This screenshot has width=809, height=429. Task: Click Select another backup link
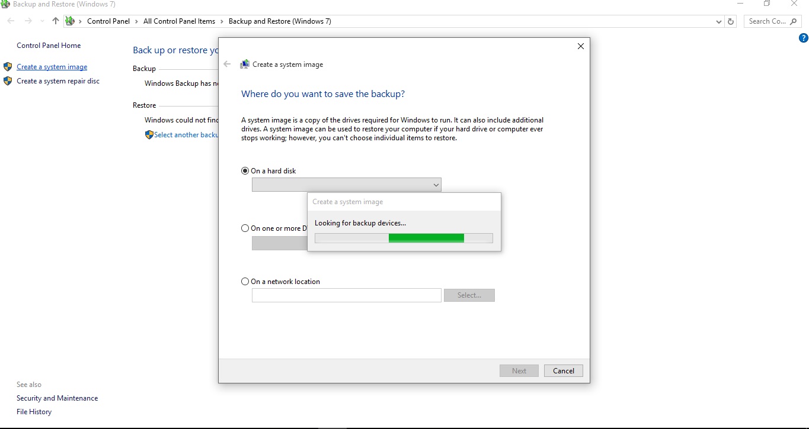[186, 135]
